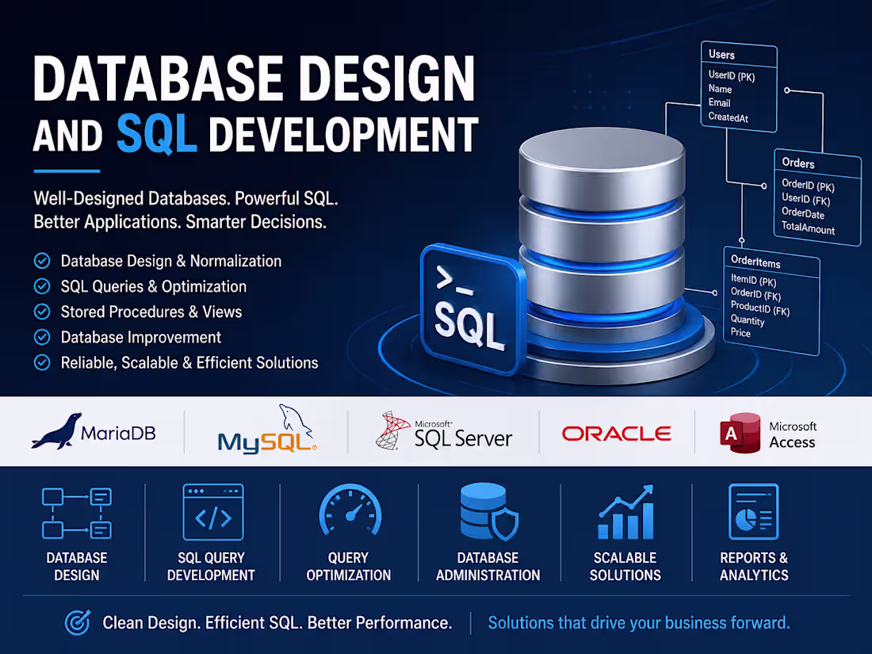
Task: Click the SQL QUERY DEVELOPMENT label
Action: 211,567
